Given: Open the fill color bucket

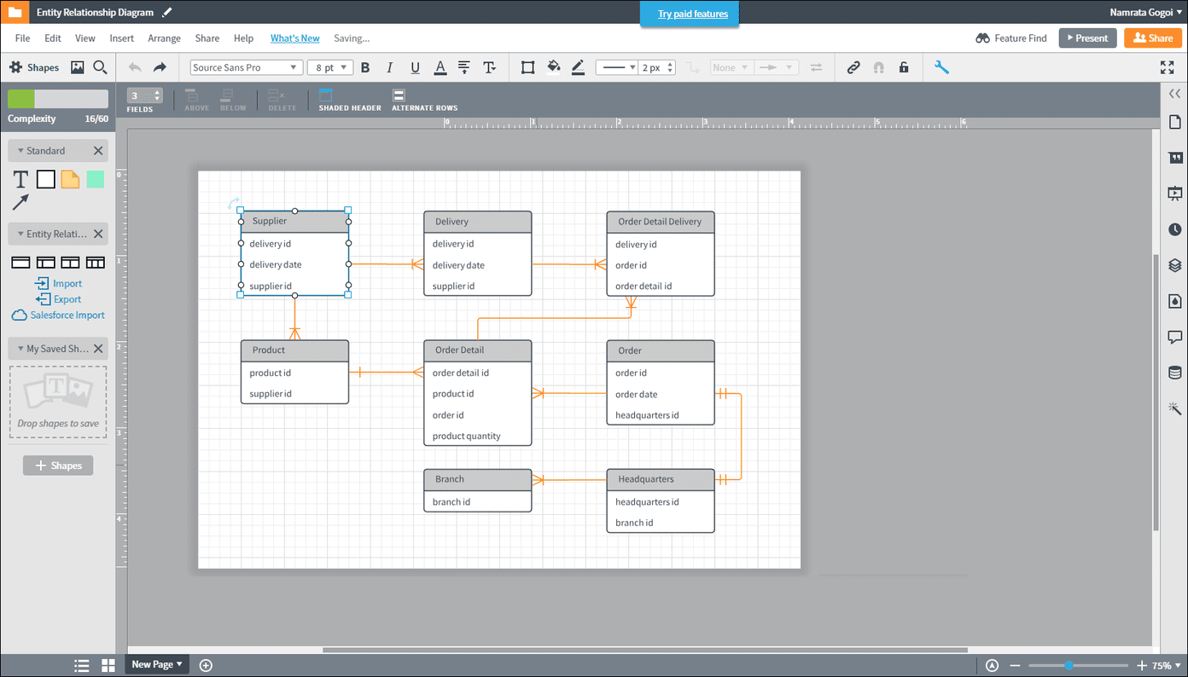Looking at the screenshot, I should point(553,67).
